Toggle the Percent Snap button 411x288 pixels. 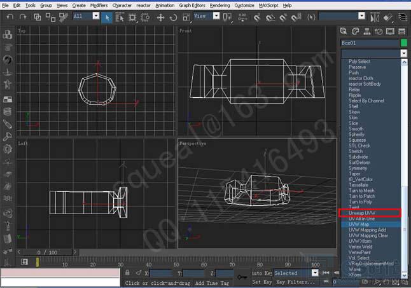tap(283, 18)
